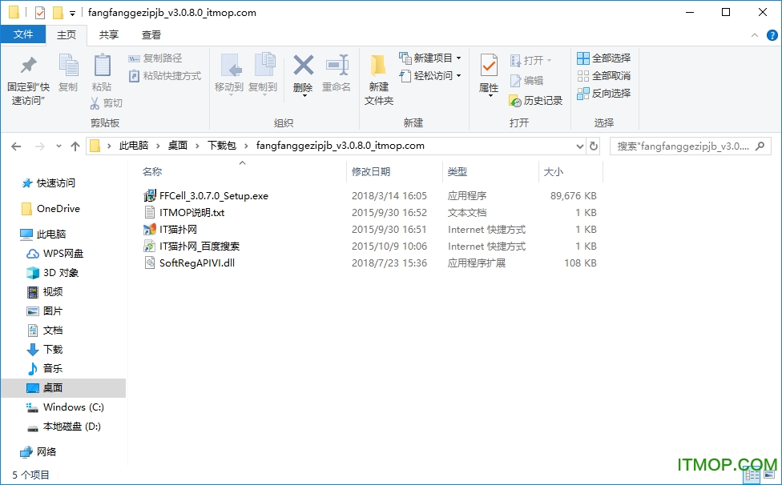Expand the address bar history dropdown
Image resolution: width=782 pixels, height=485 pixels.
[581, 146]
